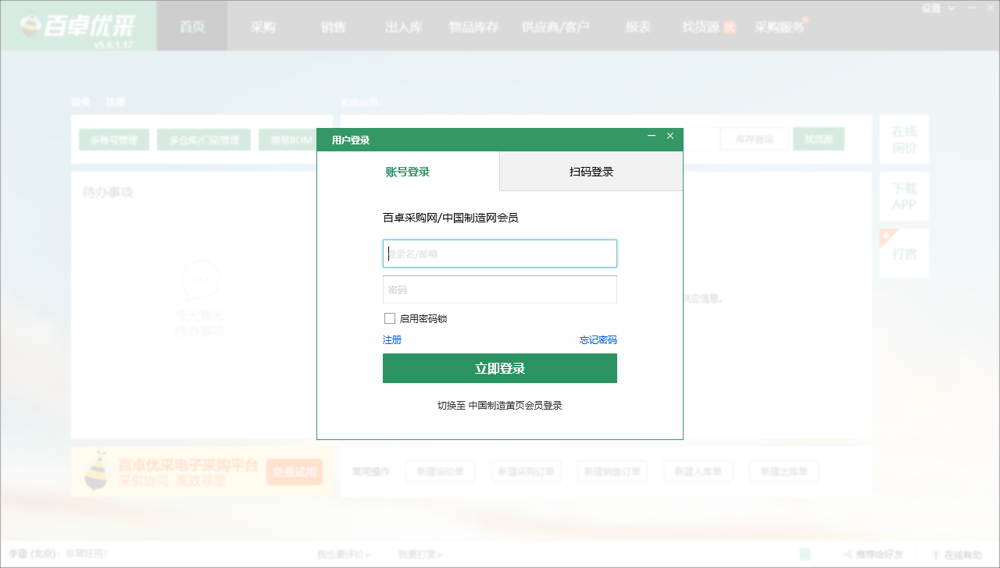Click the 找货源 search button
This screenshot has width=1000, height=568.
(x=819, y=139)
